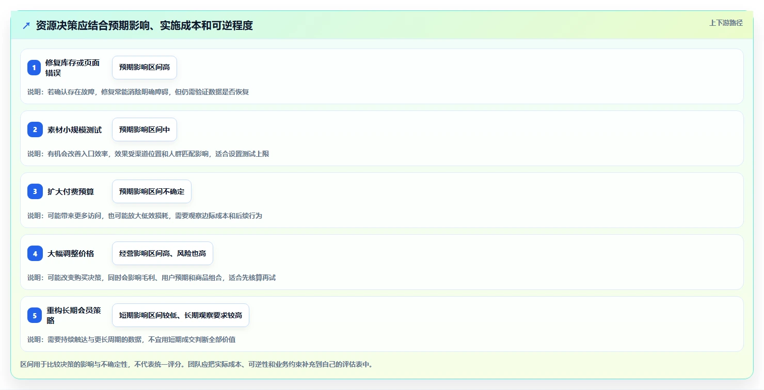764x390 pixels.
Task: Click the note starting 说明：若确认存在故障
Action: click(138, 92)
